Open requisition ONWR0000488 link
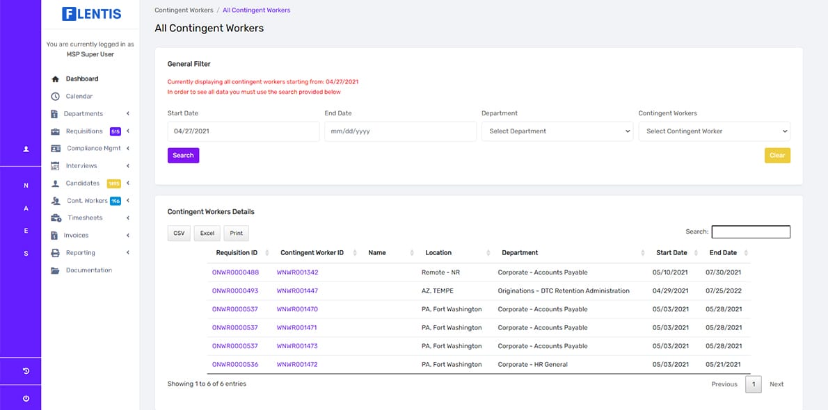 coord(235,273)
